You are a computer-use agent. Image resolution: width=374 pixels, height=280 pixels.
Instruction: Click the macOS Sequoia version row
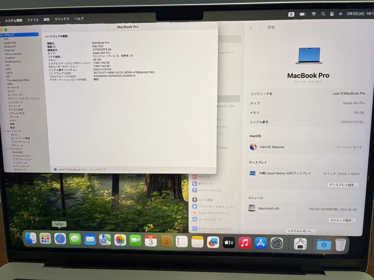tap(305, 147)
